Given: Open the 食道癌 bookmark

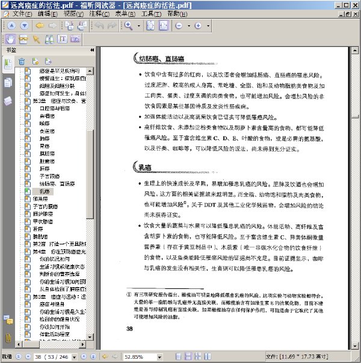Looking at the screenshot, I should (47, 131).
